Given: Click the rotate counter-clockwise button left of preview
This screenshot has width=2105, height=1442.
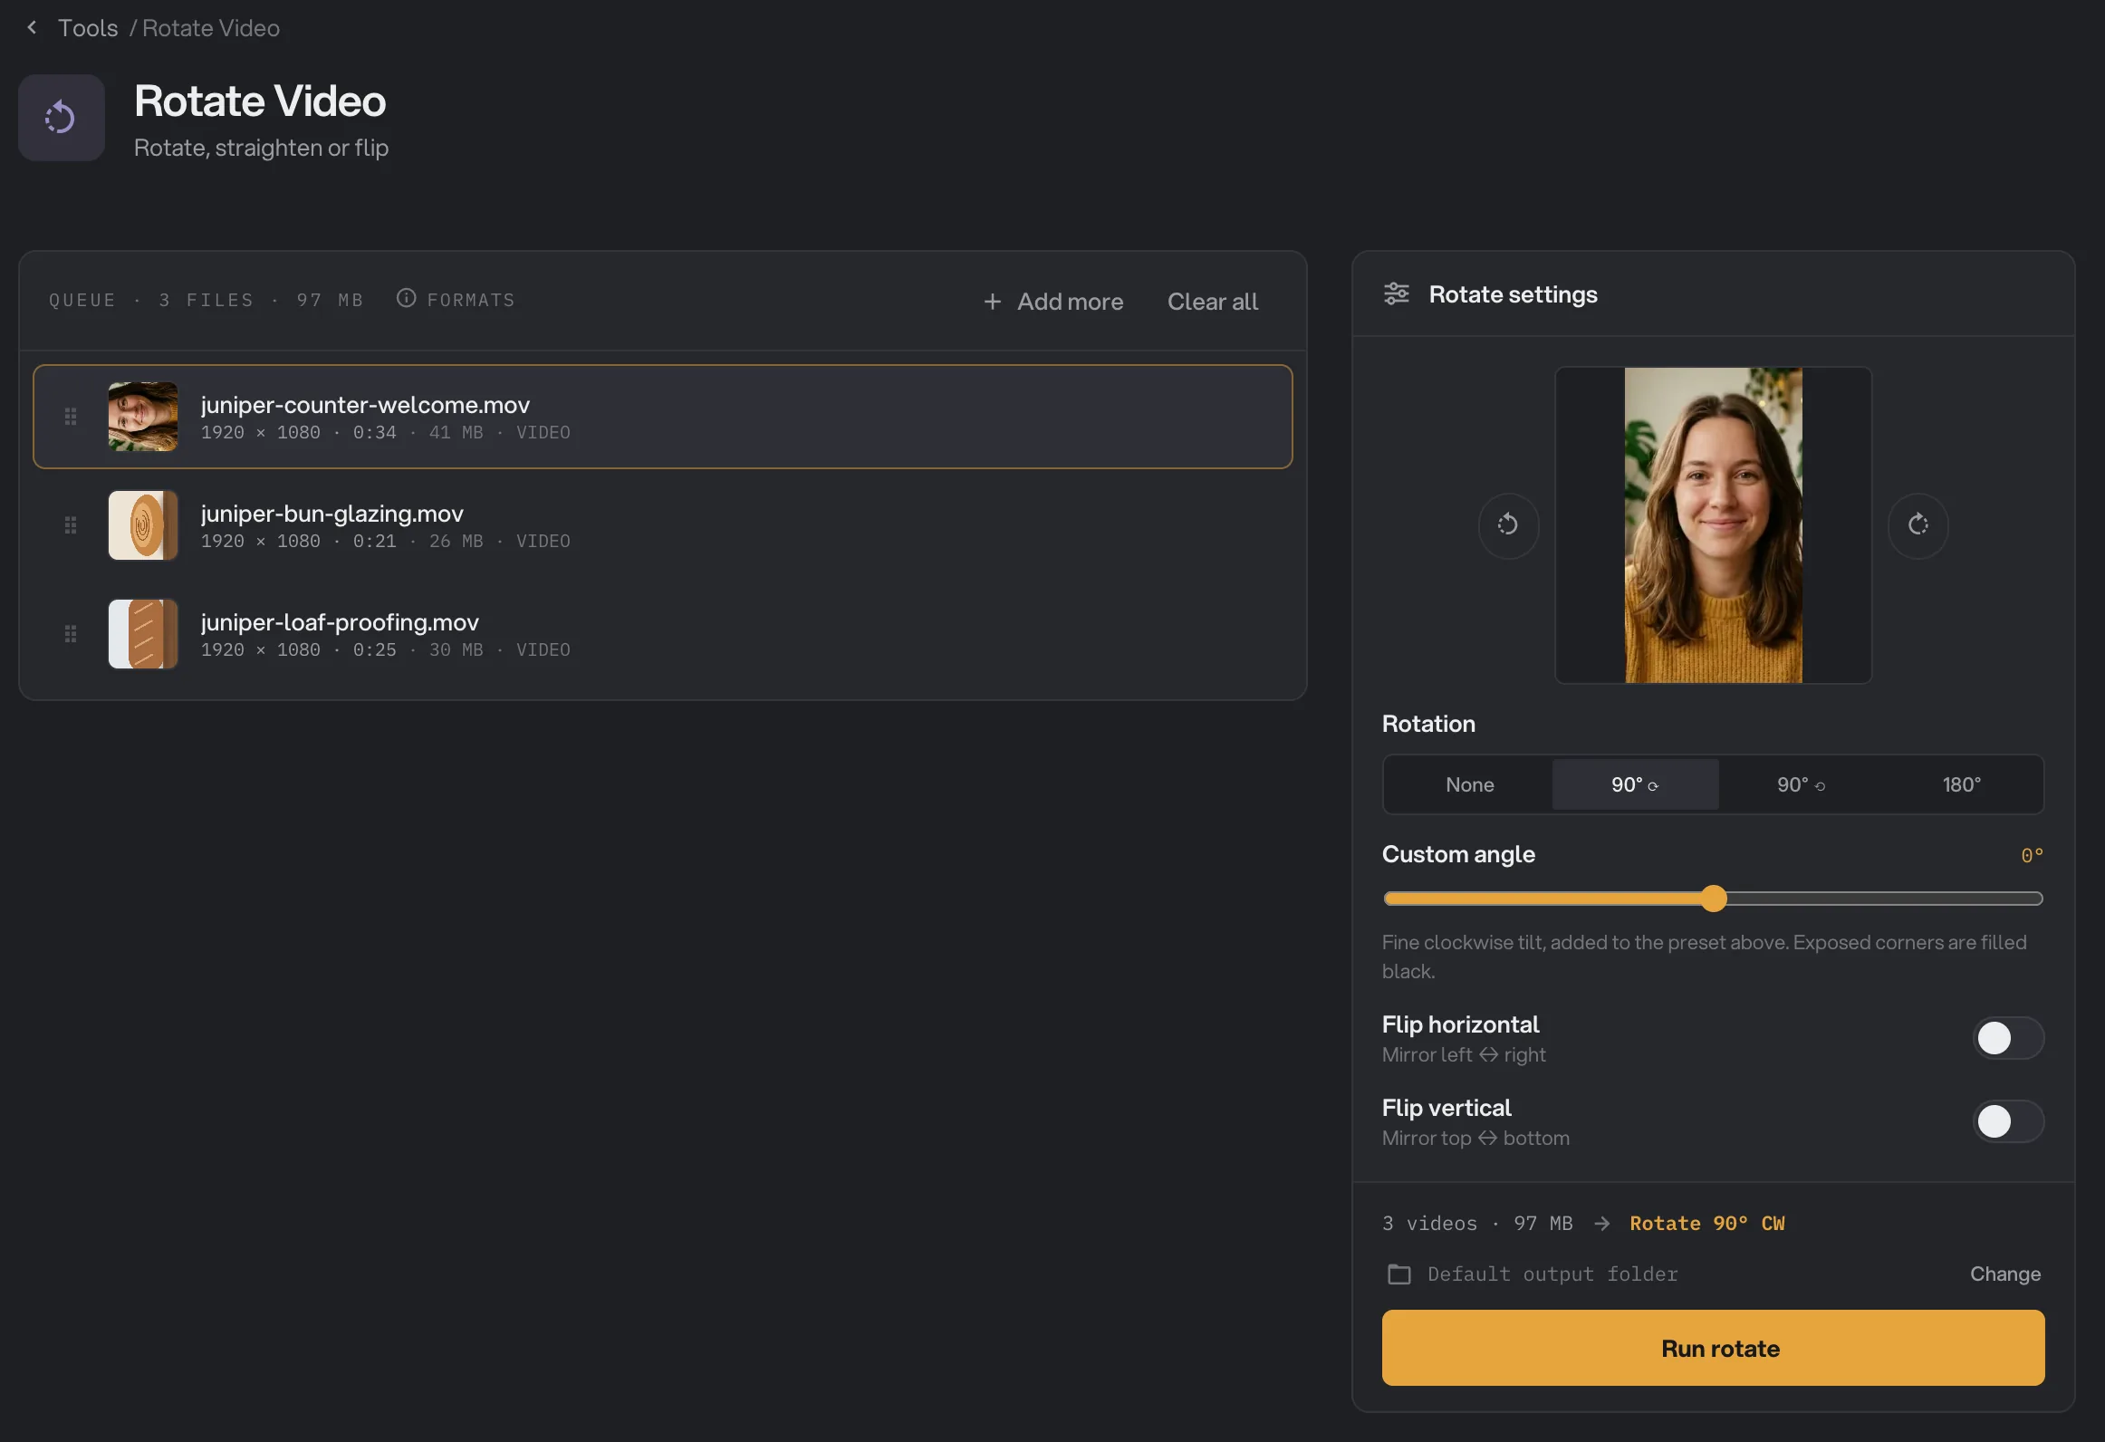Looking at the screenshot, I should click(x=1508, y=525).
